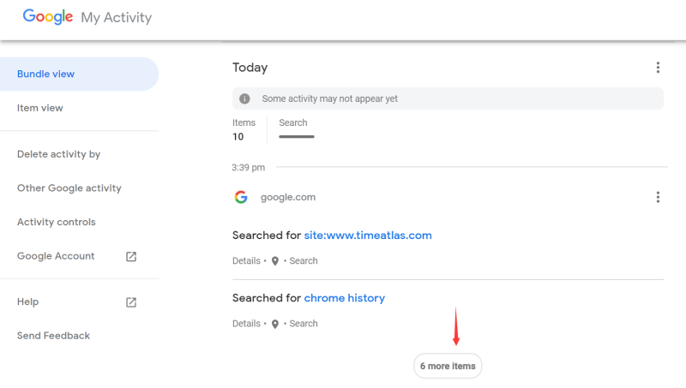Expand the 6 more items button
686x388 pixels.
point(448,366)
